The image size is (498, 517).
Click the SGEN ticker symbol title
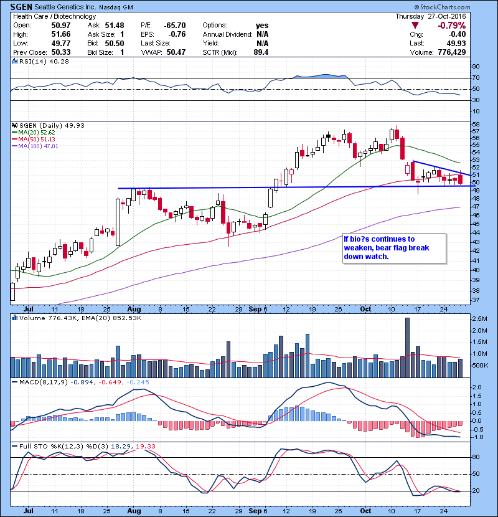click(x=21, y=7)
